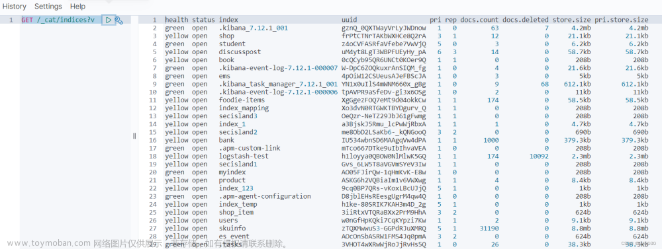Image resolution: width=662 pixels, height=249 pixels.
Task: Click store.size 379.3kb in bank row
Action: (577, 140)
